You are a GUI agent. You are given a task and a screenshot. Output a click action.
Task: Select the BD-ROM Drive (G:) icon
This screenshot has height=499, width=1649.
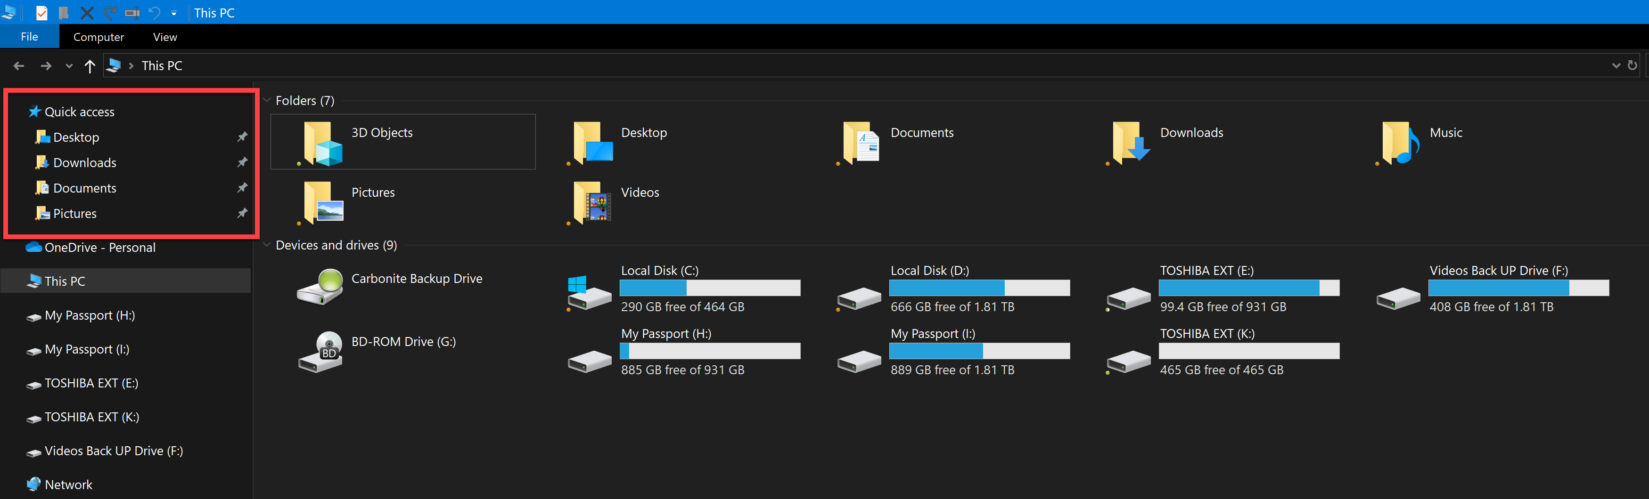click(321, 351)
